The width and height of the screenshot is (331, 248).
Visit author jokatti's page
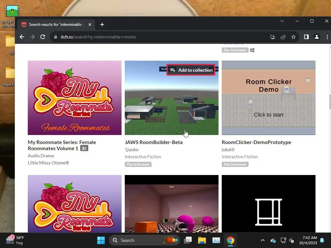coord(228,150)
